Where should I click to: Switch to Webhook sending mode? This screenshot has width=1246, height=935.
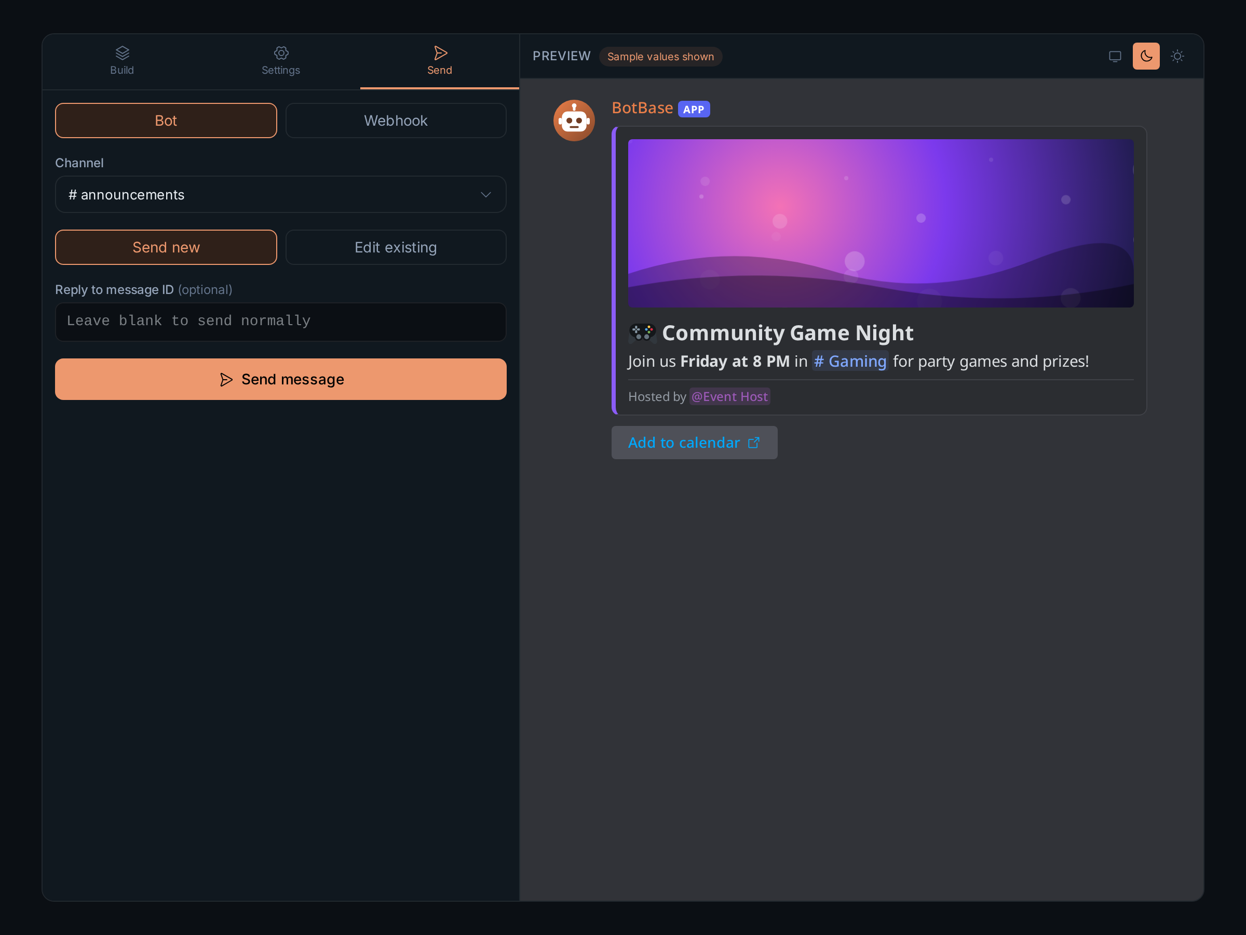396,121
